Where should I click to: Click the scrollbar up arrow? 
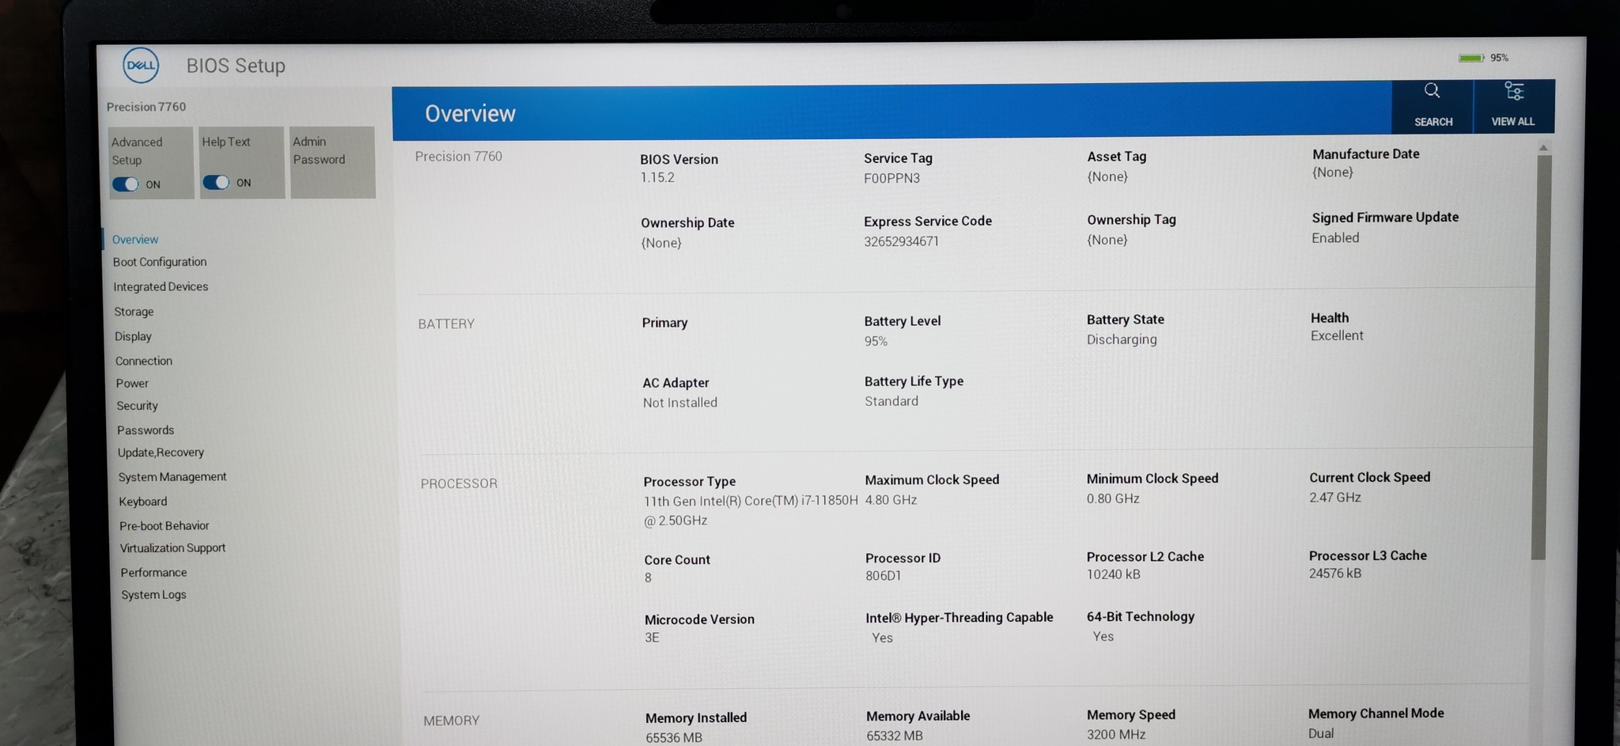click(x=1543, y=148)
